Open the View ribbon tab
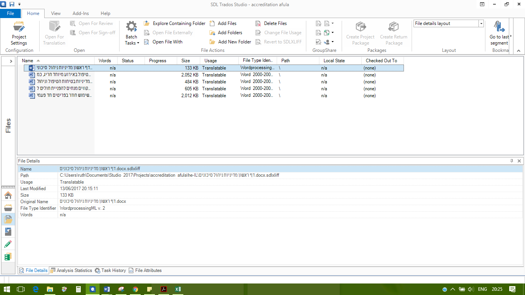Viewport: 525px width, 295px height. pos(56,13)
